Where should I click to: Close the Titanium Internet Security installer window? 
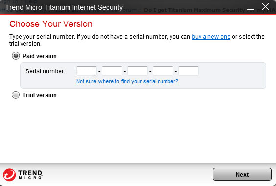pos(265,7)
